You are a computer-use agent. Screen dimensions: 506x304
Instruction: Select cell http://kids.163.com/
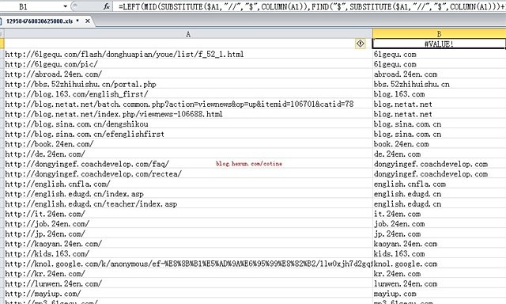188,253
